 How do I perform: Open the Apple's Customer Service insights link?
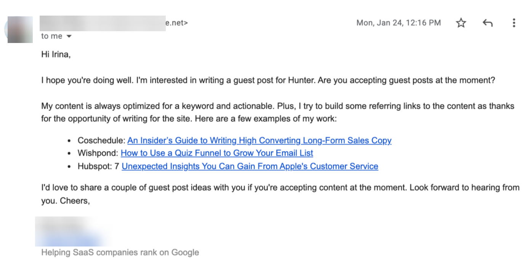(x=250, y=166)
